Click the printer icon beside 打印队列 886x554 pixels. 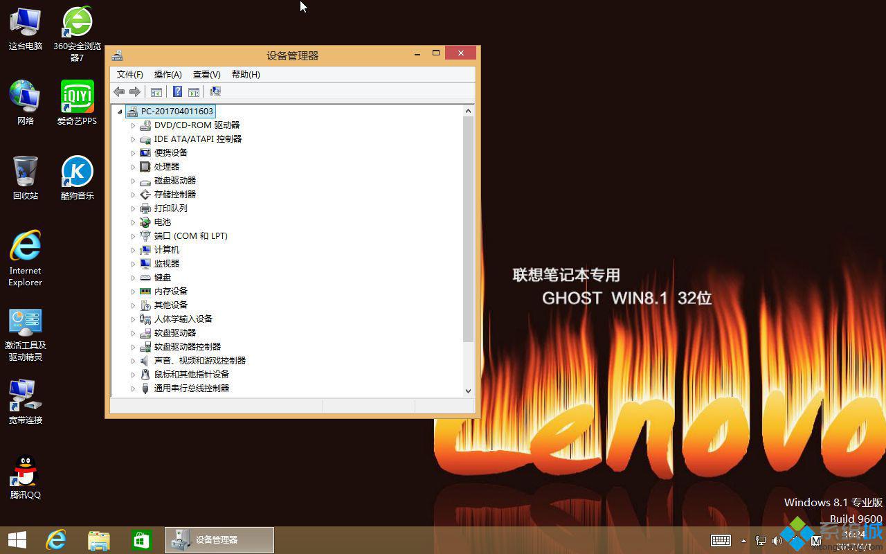(145, 208)
